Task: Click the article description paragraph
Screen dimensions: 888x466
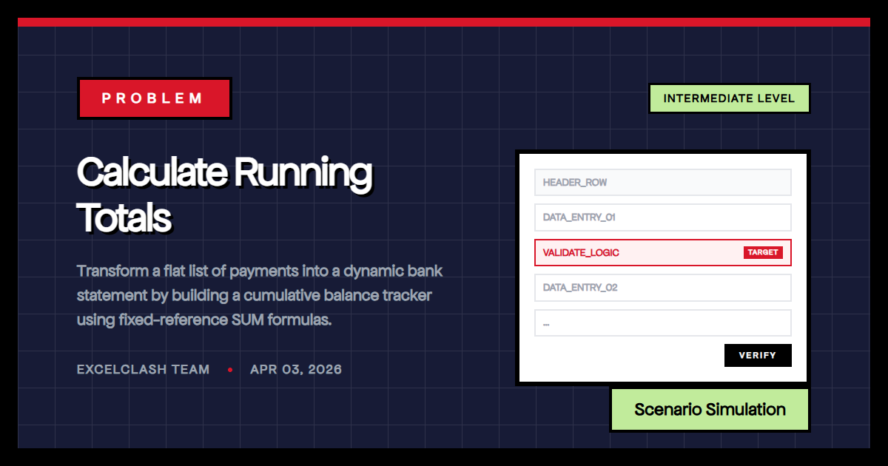Action: pos(259,294)
